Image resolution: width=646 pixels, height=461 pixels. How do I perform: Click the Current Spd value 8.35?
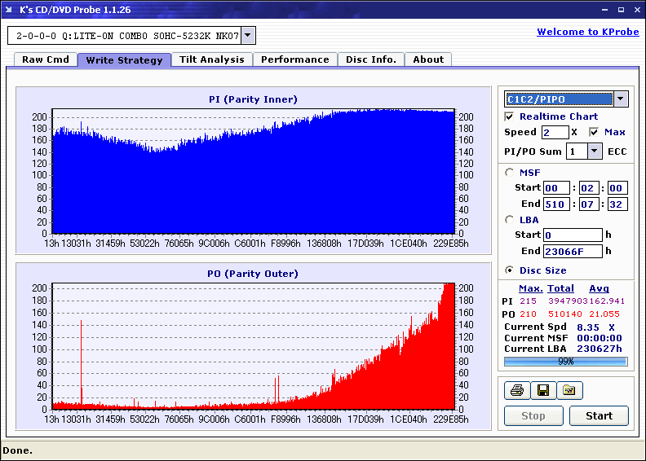(588, 327)
